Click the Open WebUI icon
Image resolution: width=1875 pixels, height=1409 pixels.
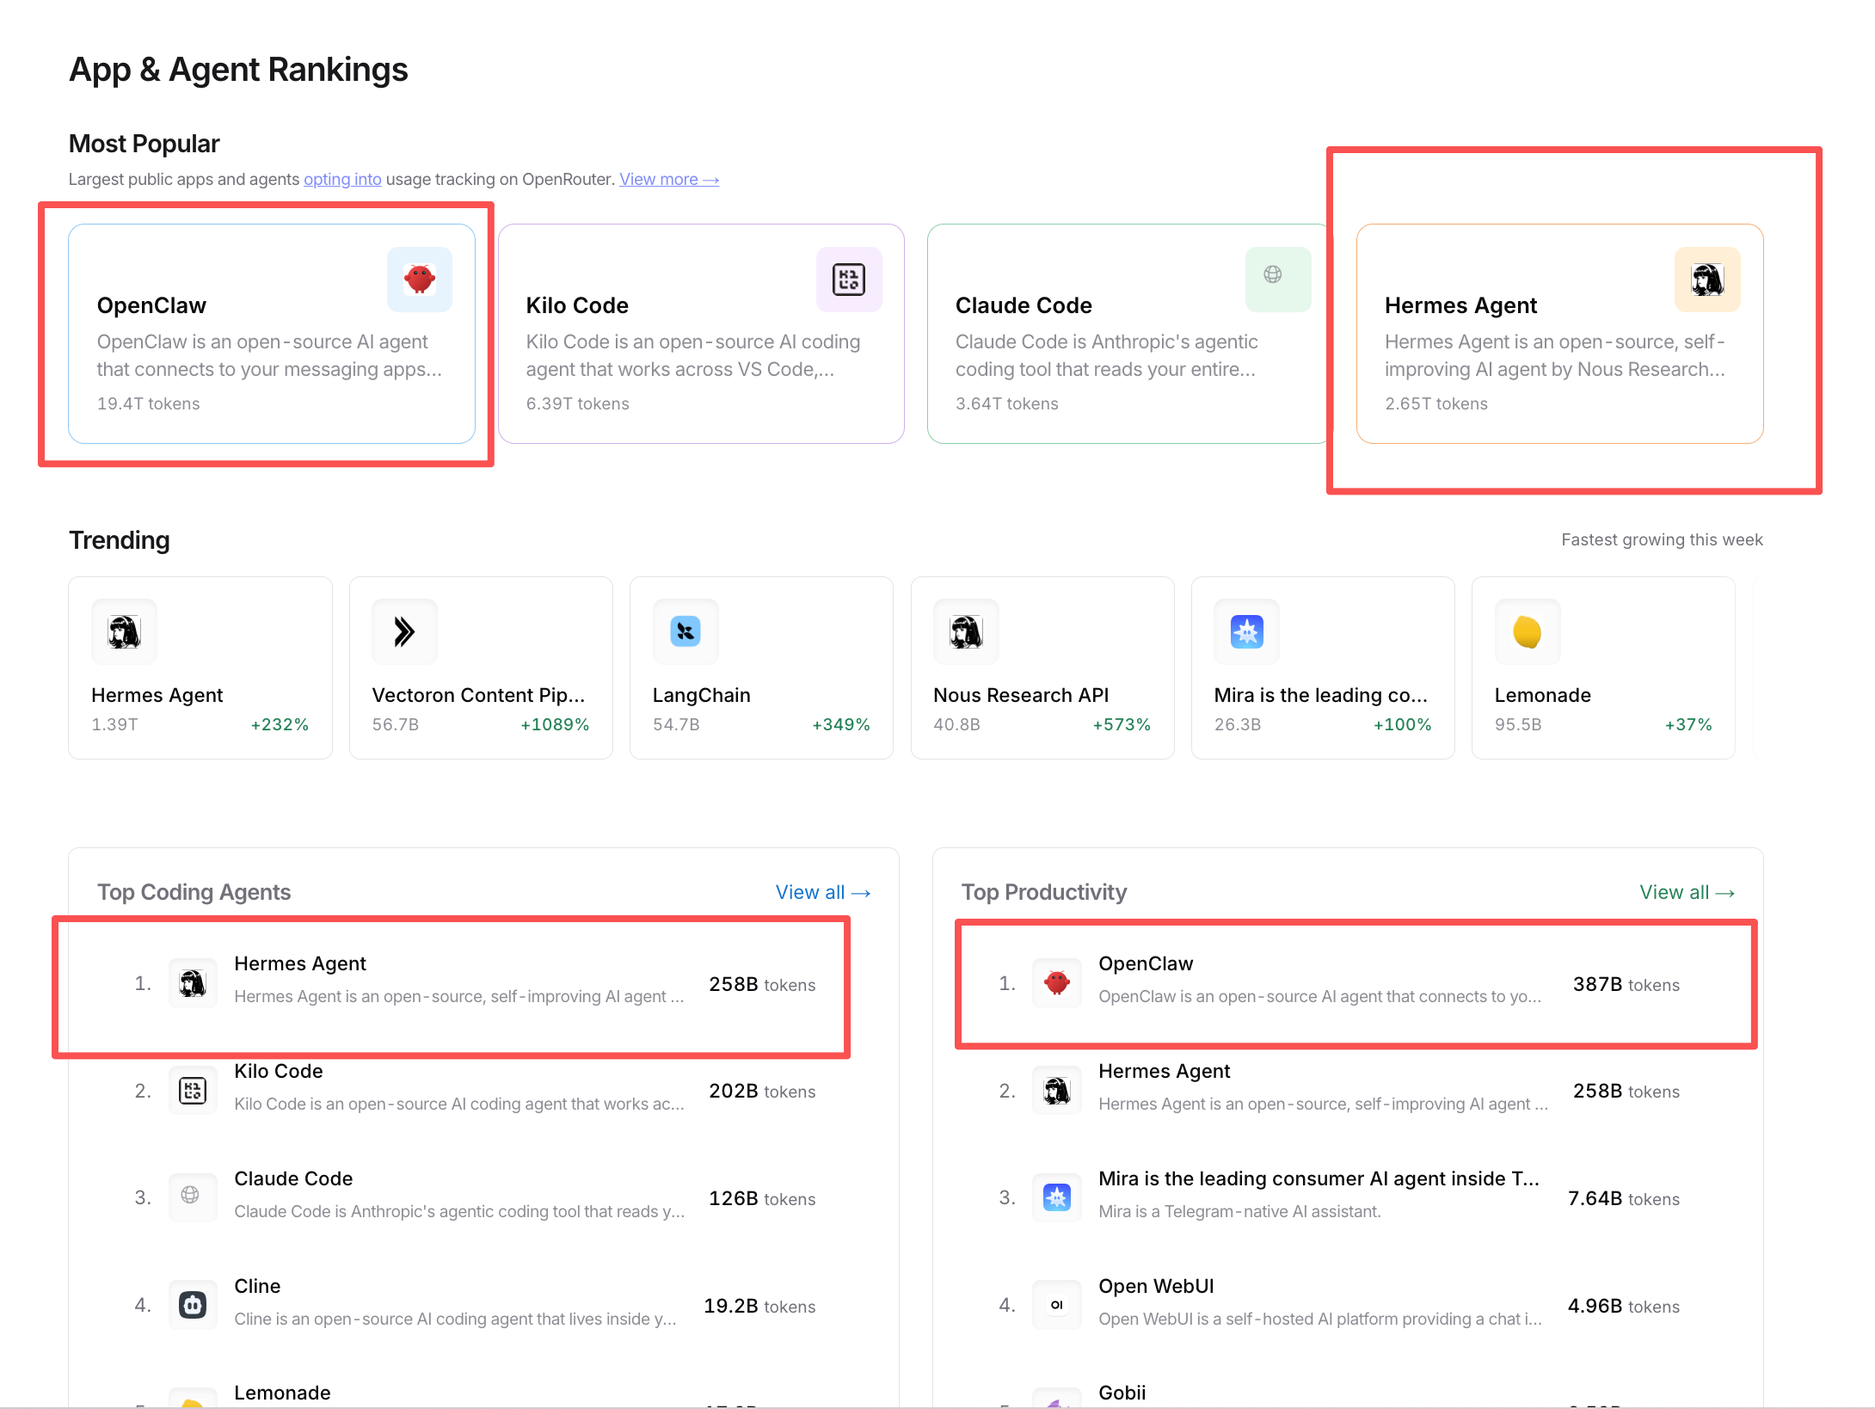(1057, 1305)
